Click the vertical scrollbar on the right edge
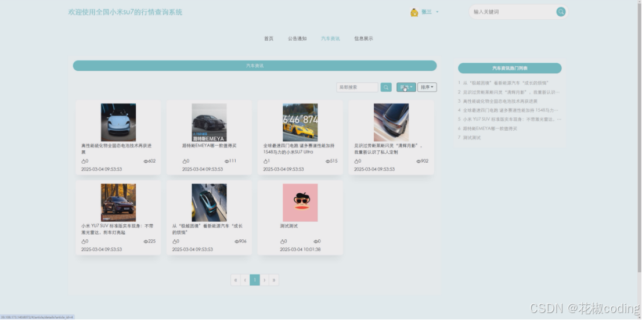The width and height of the screenshot is (642, 320). 639,137
